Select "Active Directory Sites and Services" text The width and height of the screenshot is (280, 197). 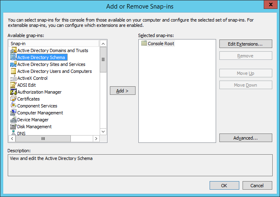pos(51,64)
